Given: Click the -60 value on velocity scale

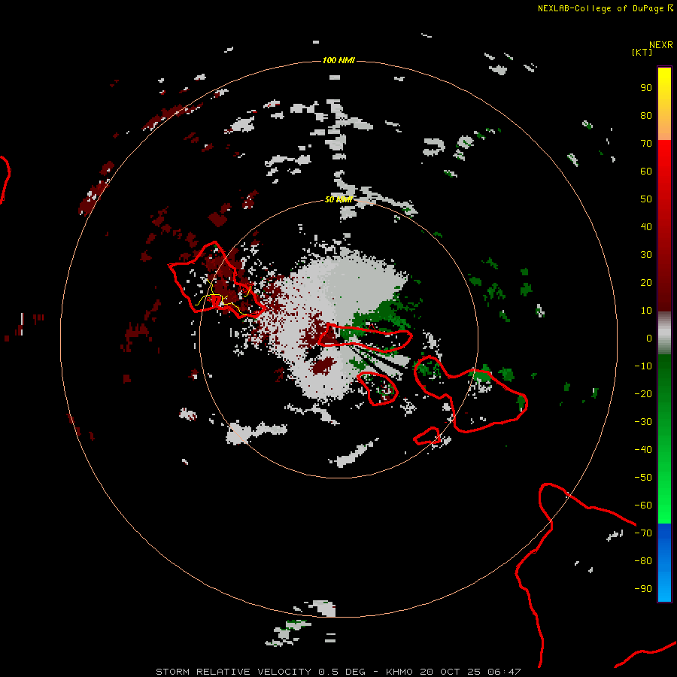Looking at the screenshot, I should pyautogui.click(x=643, y=505).
